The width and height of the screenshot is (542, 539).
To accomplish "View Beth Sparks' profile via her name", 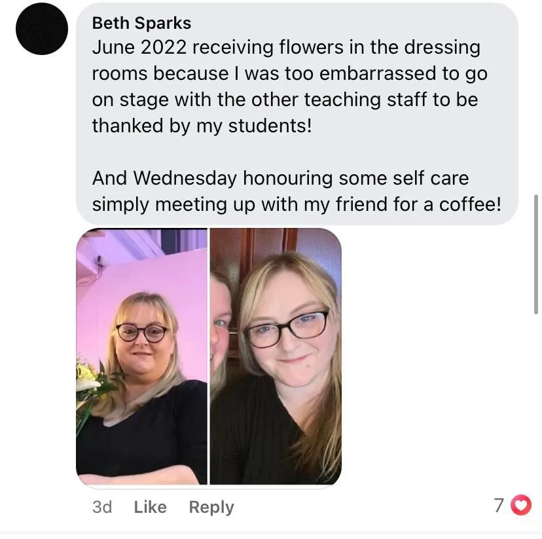I will click(142, 23).
